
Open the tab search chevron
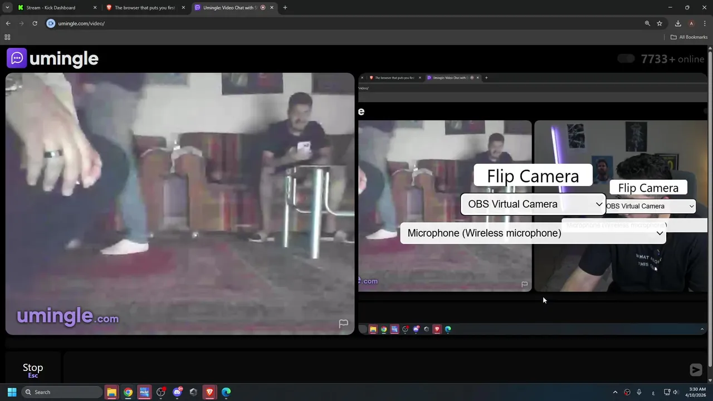click(x=7, y=8)
